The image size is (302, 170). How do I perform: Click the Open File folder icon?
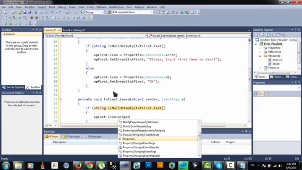pyautogui.click(x=20, y=12)
